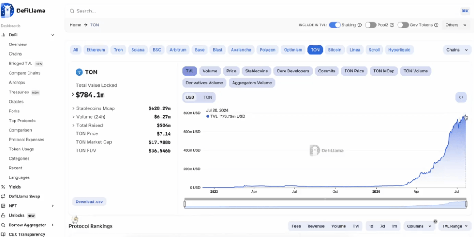This screenshot has width=474, height=237.
Task: Open the Others dropdown
Action: point(456,25)
